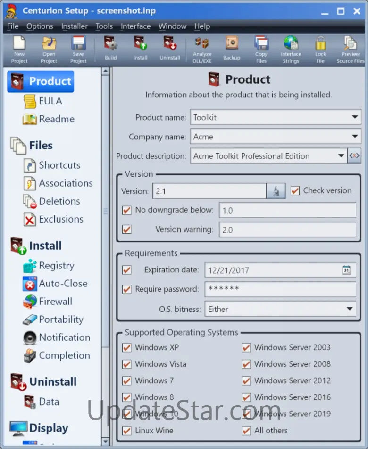Click the Require password field

pos(280,289)
